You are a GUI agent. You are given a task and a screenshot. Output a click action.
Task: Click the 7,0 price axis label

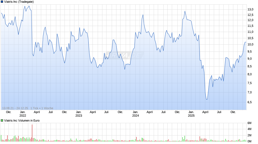(250, 92)
